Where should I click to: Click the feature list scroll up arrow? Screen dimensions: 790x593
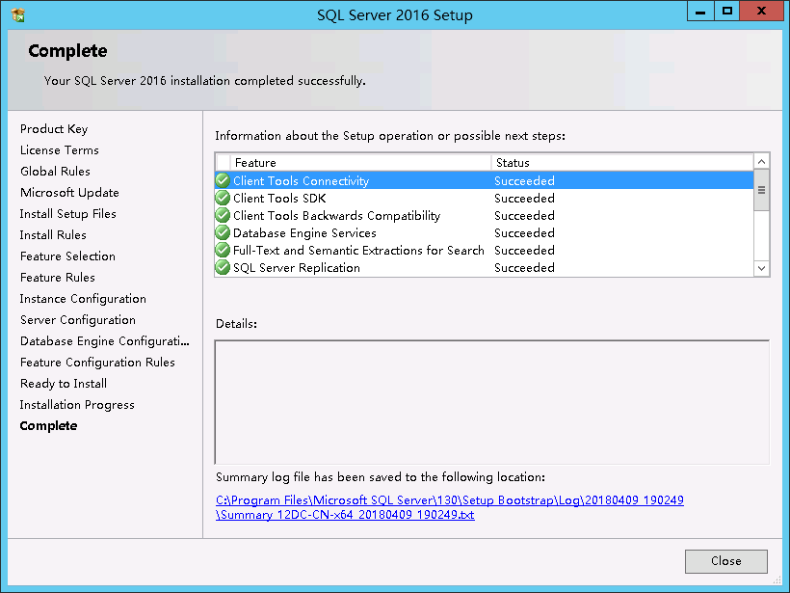click(x=761, y=162)
